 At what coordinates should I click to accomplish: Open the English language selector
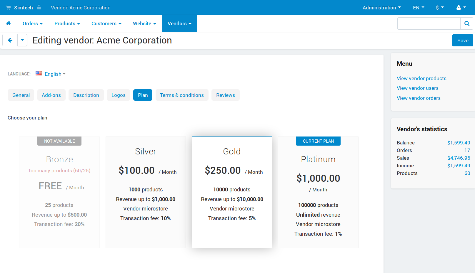55,74
